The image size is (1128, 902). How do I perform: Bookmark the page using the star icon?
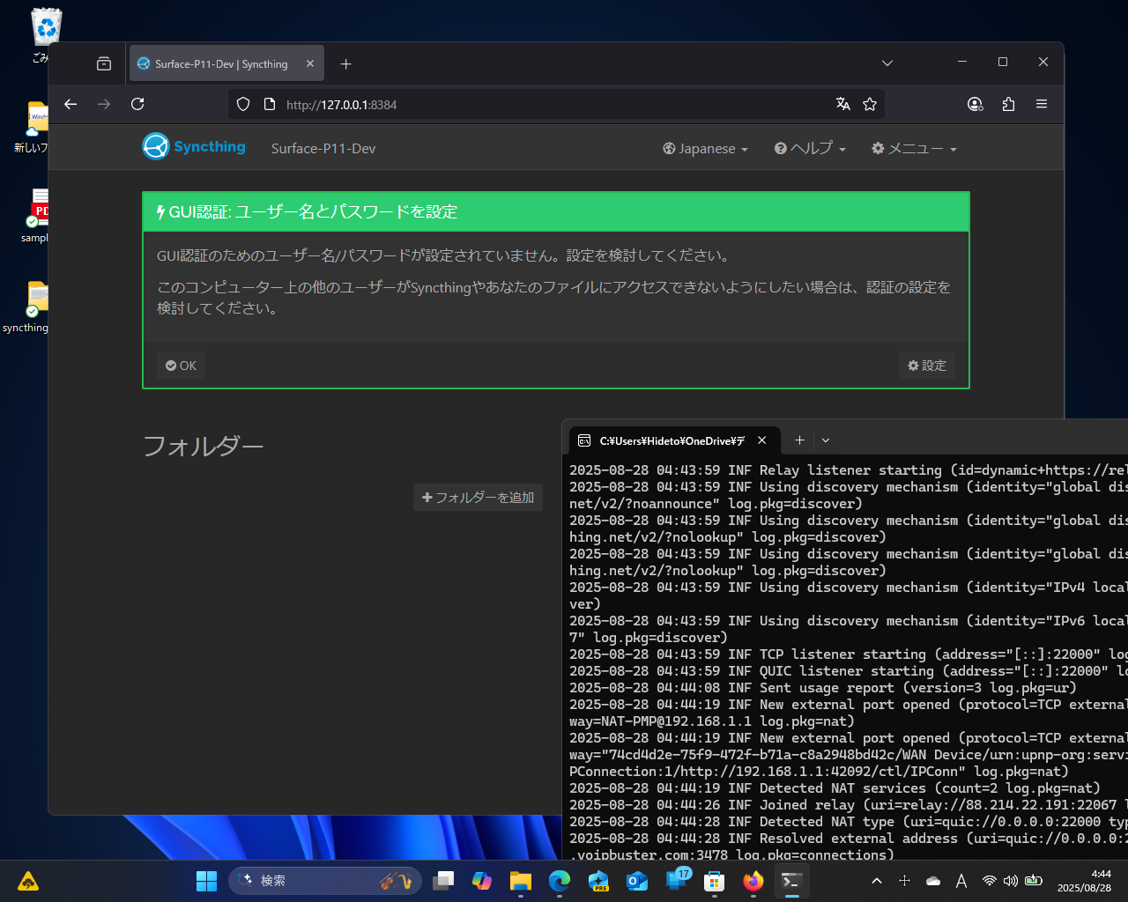(x=870, y=104)
